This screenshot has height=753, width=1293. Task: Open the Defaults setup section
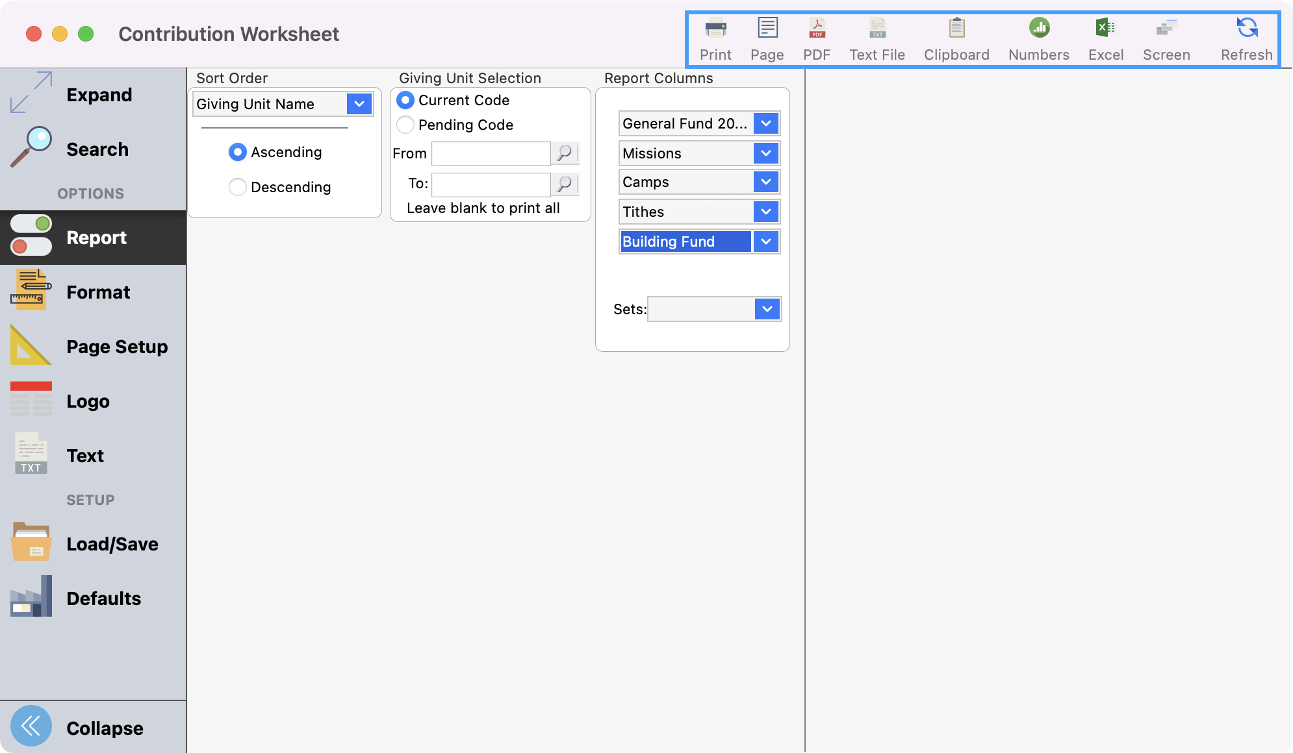[x=103, y=599]
